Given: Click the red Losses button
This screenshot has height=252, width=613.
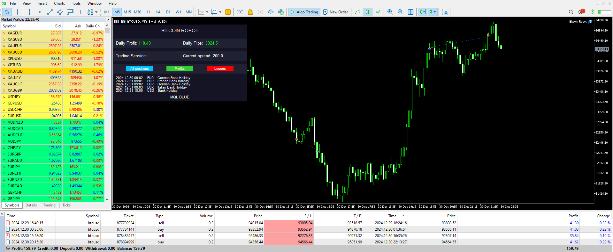Looking at the screenshot, I should tap(220, 68).
